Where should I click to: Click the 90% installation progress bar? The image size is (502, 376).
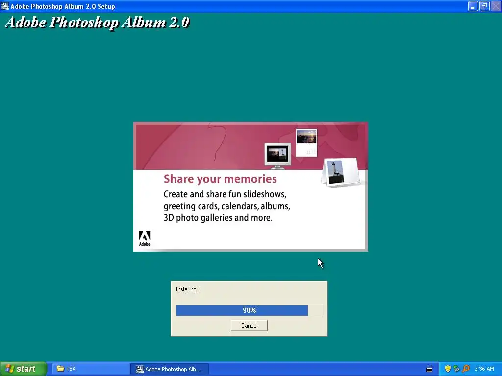[249, 310]
